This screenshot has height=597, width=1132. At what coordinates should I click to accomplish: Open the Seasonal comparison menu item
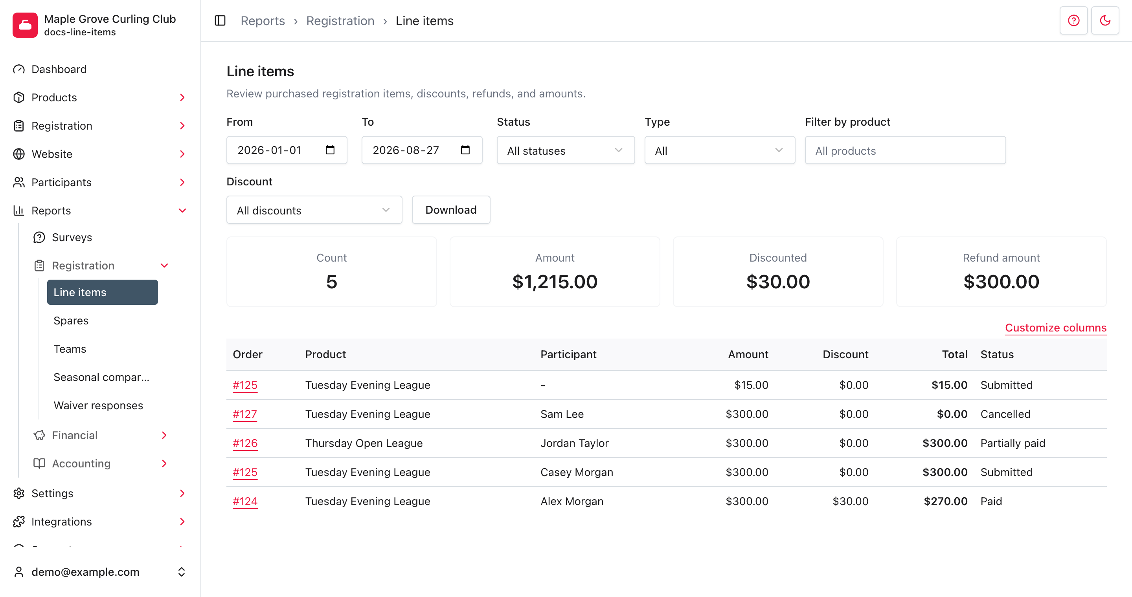pyautogui.click(x=102, y=377)
